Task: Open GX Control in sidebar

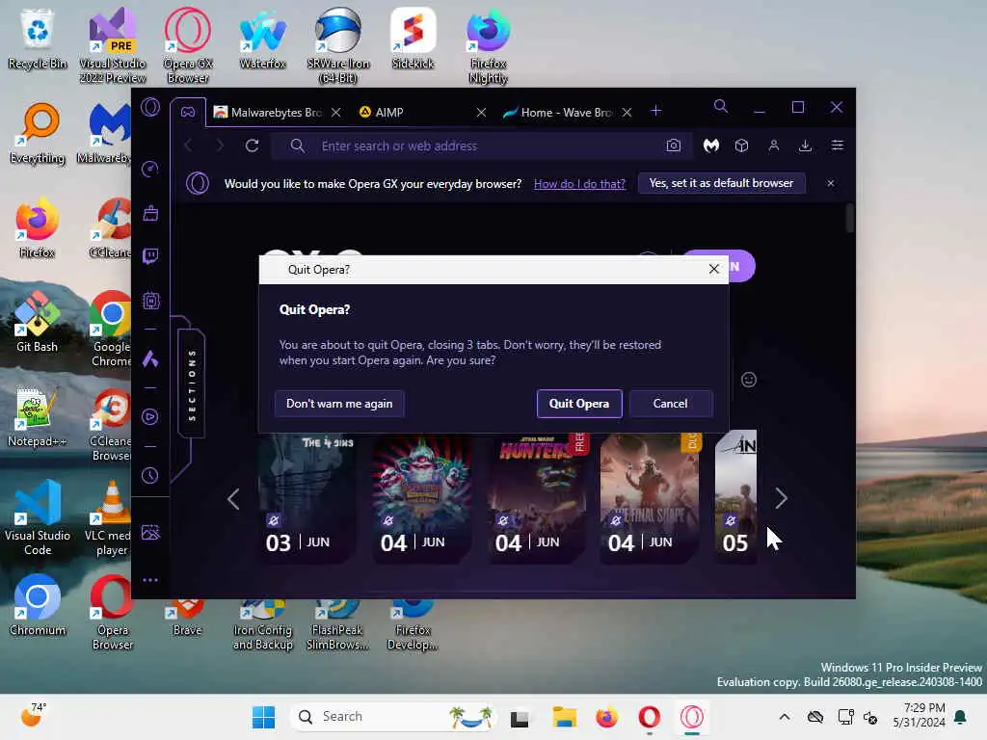Action: pyautogui.click(x=150, y=169)
